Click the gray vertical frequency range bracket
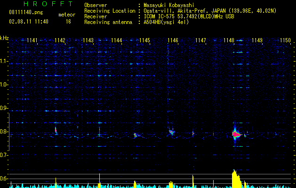296x188 pixels. [x=9, y=132]
